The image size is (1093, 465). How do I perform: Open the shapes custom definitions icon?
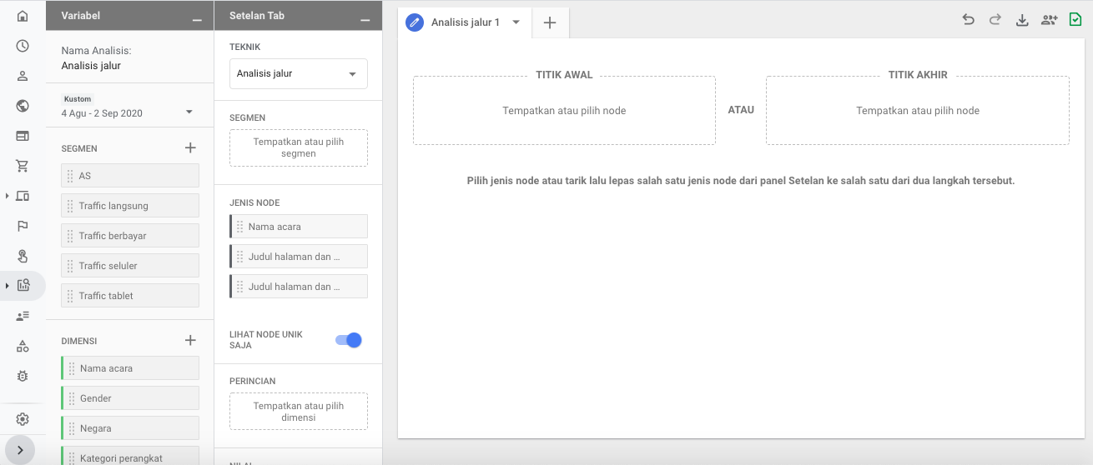tap(23, 346)
